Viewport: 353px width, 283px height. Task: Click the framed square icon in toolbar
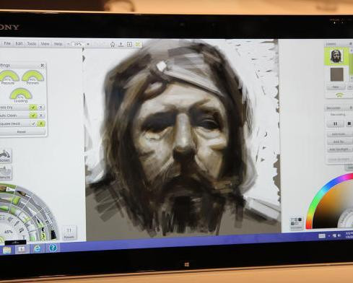pyautogui.click(x=130, y=44)
